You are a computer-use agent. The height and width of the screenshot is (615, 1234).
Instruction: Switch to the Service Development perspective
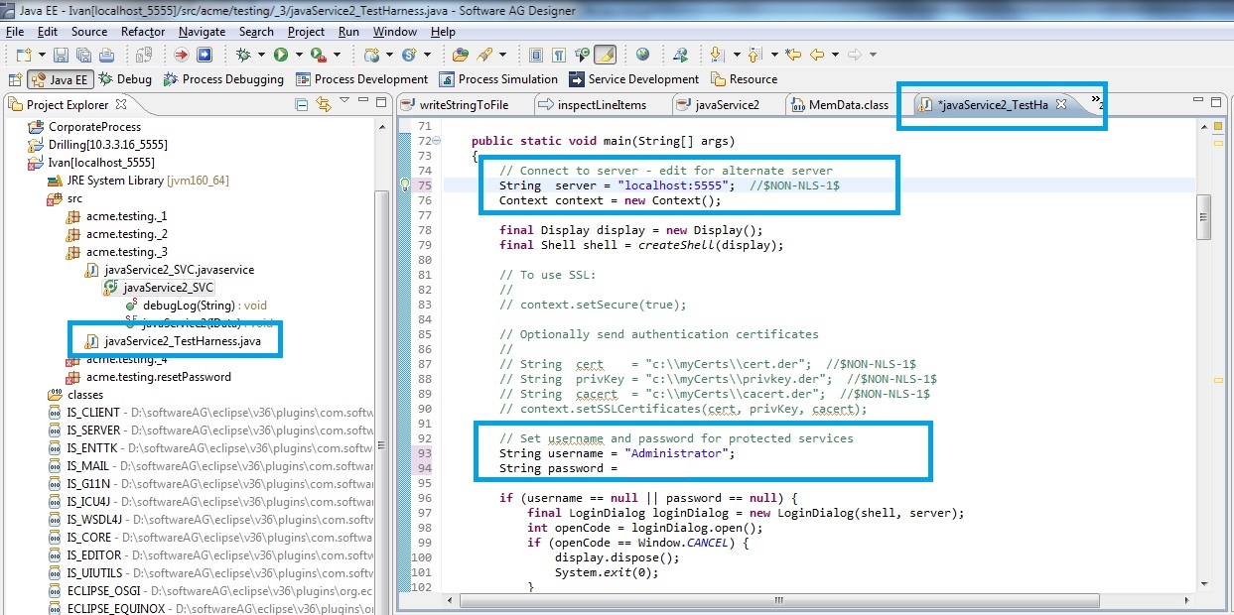(x=634, y=79)
